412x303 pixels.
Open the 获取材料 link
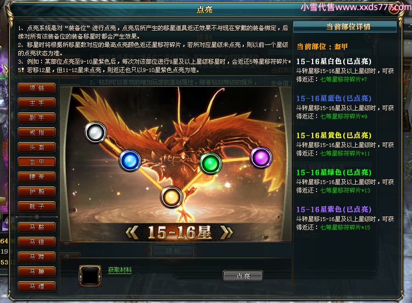click(120, 270)
